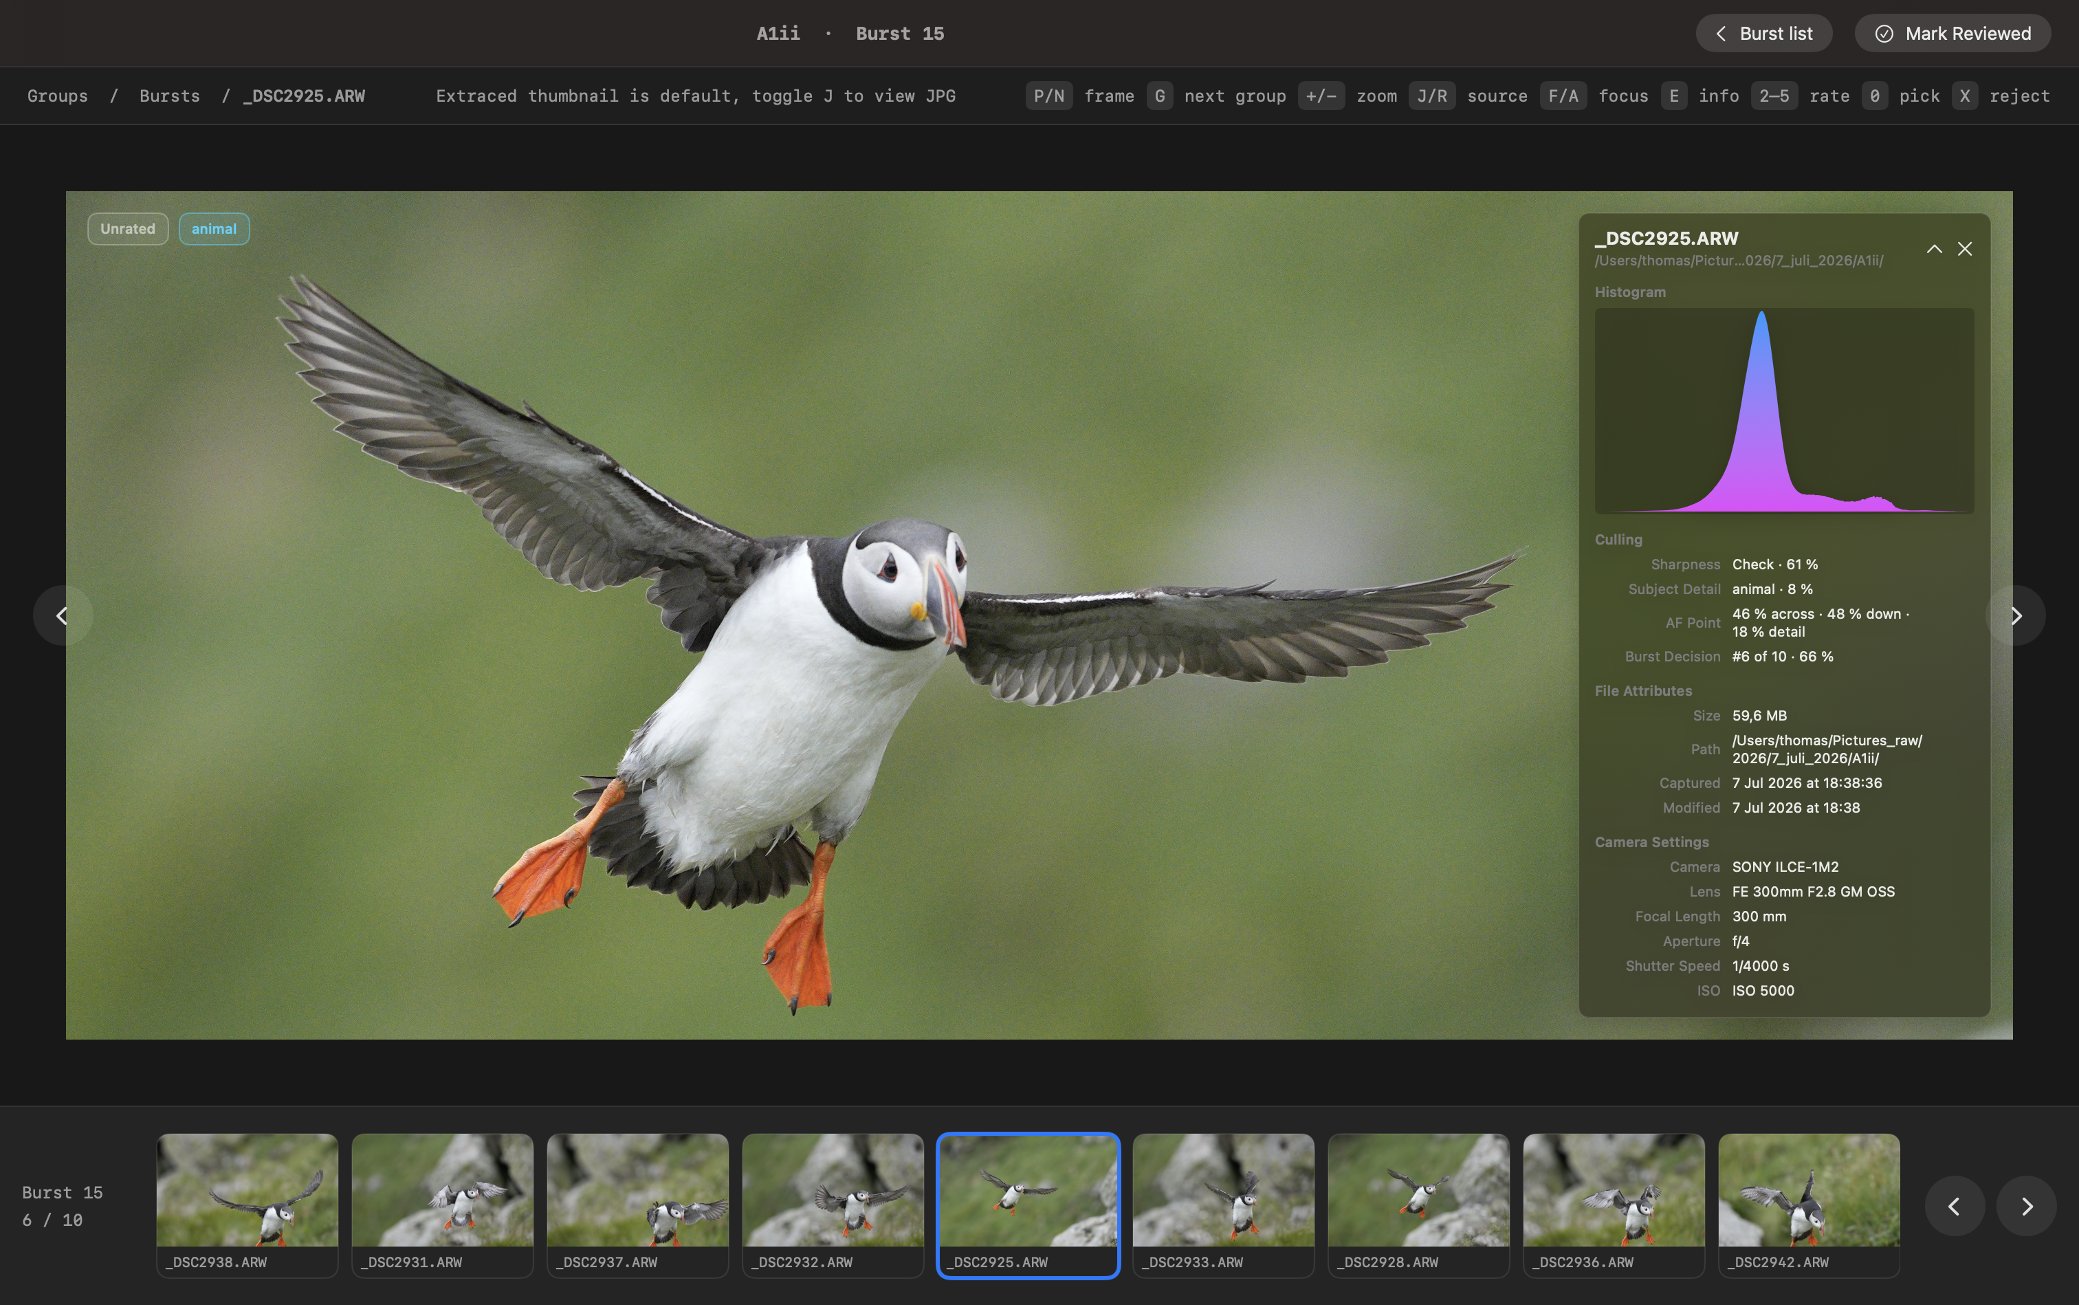
Task: Click the +/− zoom shortcut key
Action: pos(1321,96)
